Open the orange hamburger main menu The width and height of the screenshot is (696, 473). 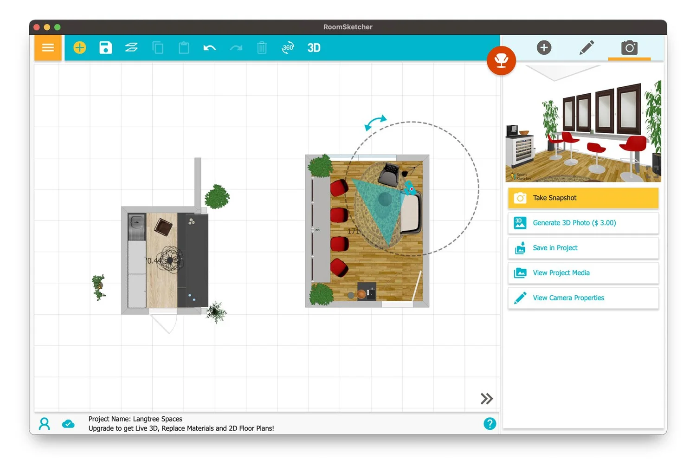click(48, 47)
